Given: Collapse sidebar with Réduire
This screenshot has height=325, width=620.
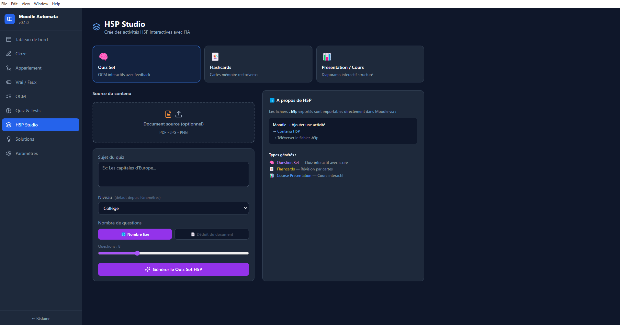Looking at the screenshot, I should pos(41,319).
